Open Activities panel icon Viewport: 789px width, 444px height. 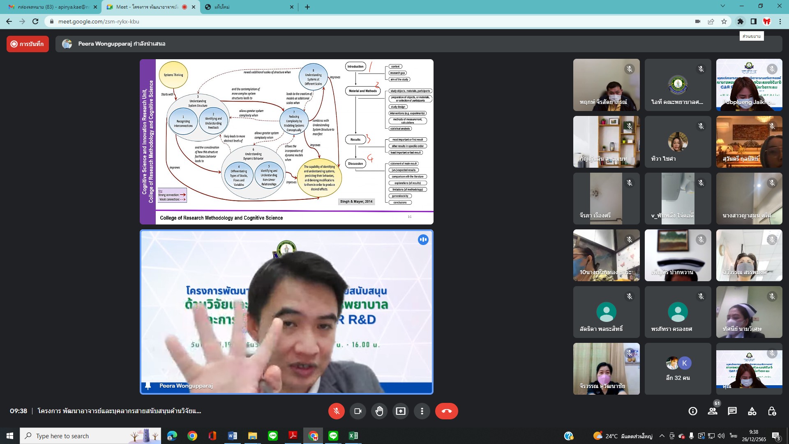click(752, 411)
